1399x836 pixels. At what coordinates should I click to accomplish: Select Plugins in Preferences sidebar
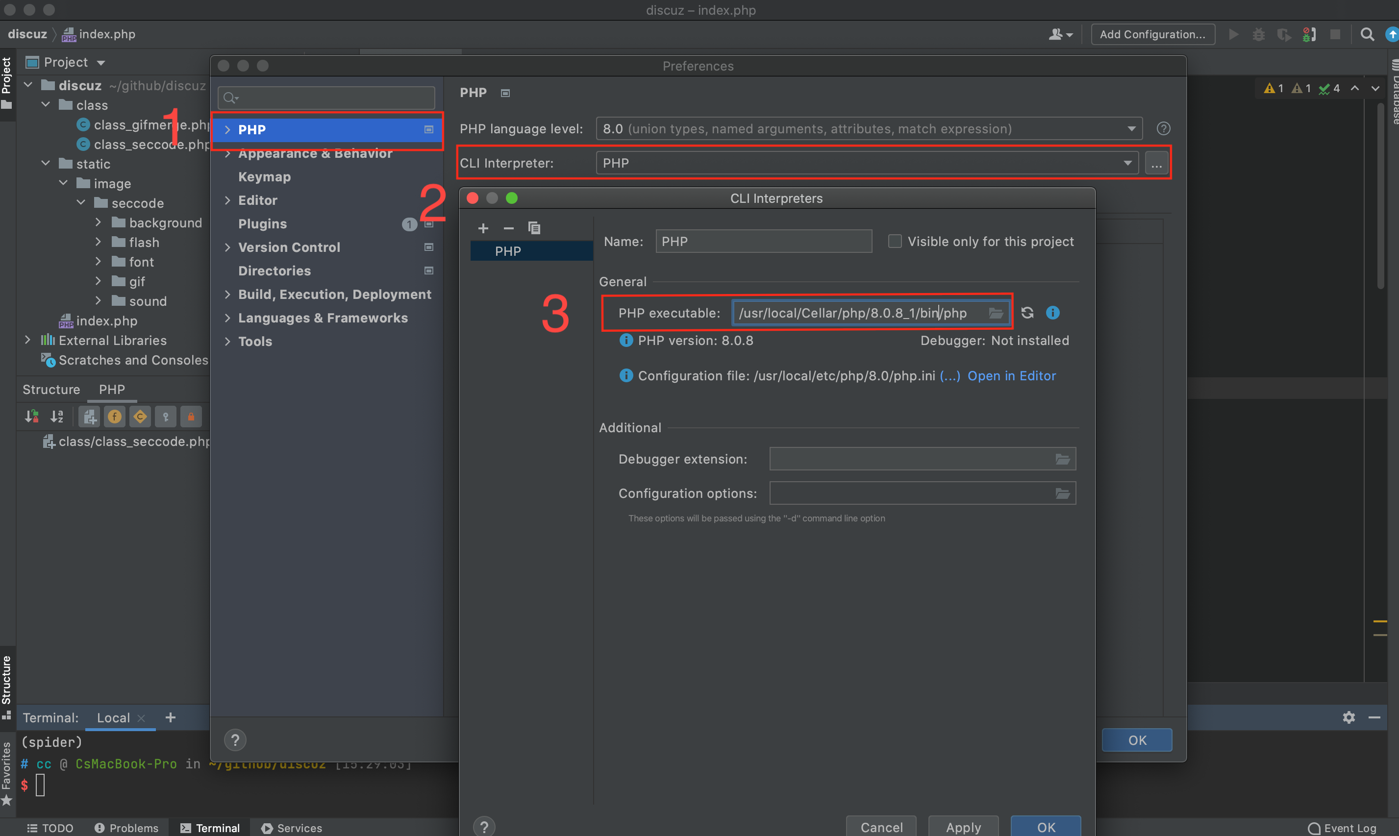[x=263, y=224]
